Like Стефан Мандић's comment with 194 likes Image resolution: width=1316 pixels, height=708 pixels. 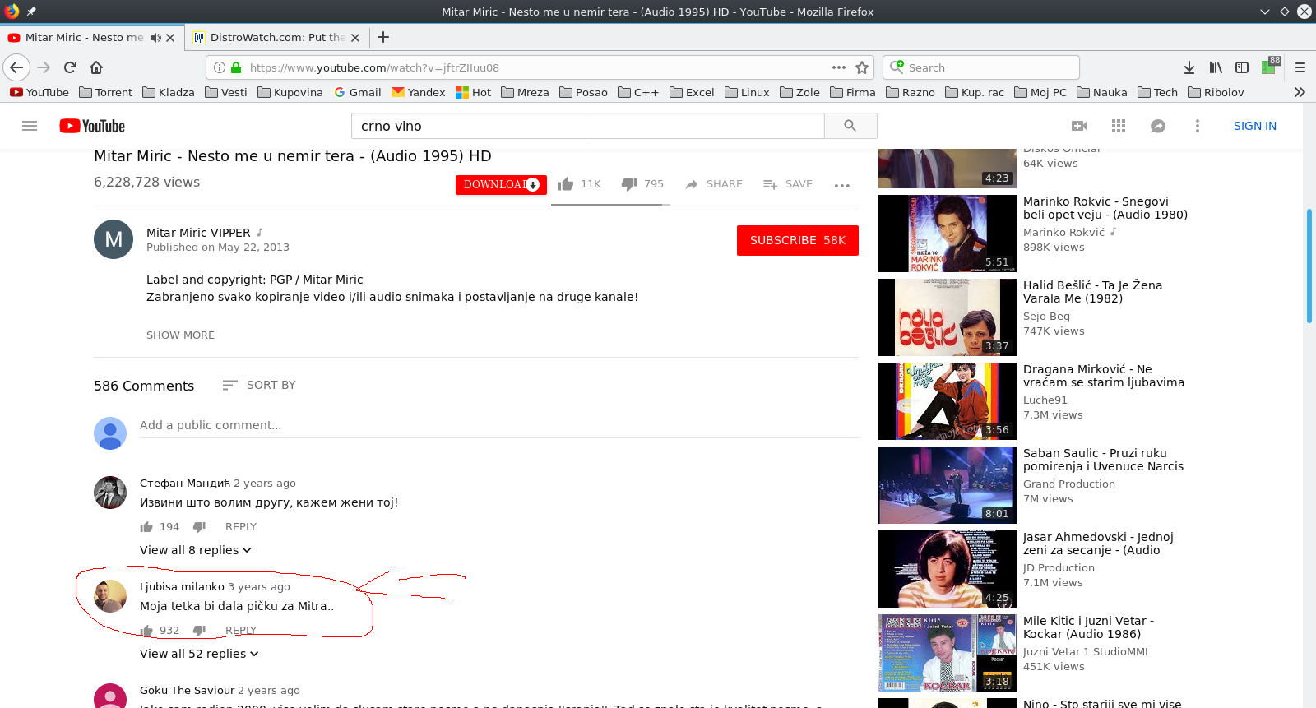click(x=146, y=527)
